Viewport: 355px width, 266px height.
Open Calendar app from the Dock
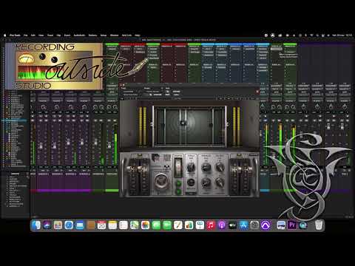[101, 225]
